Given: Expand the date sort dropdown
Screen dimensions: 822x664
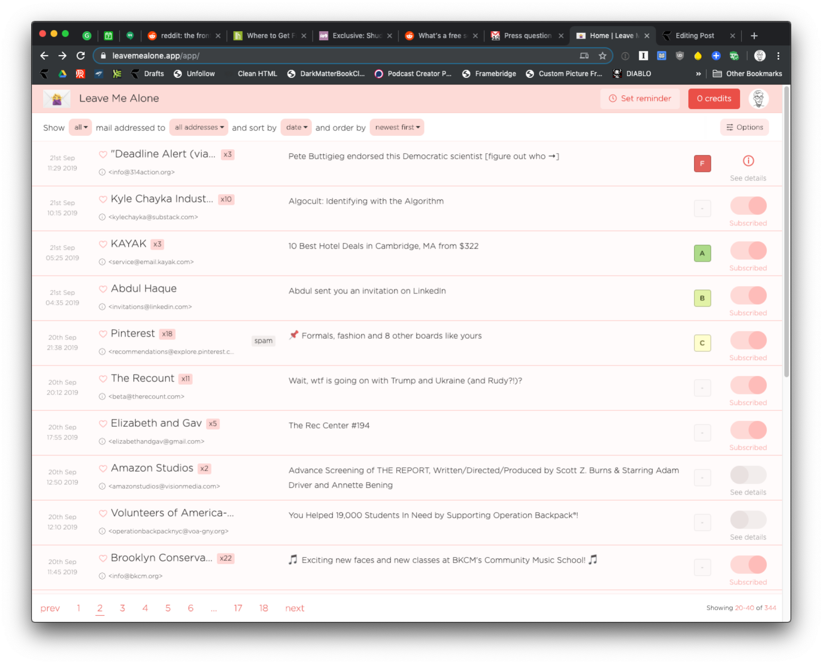Looking at the screenshot, I should click(x=296, y=127).
